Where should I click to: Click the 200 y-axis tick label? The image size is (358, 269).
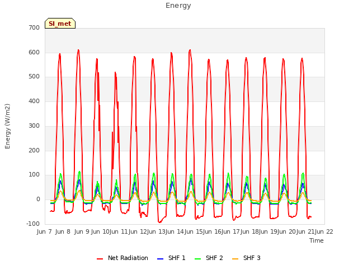(x=34, y=151)
